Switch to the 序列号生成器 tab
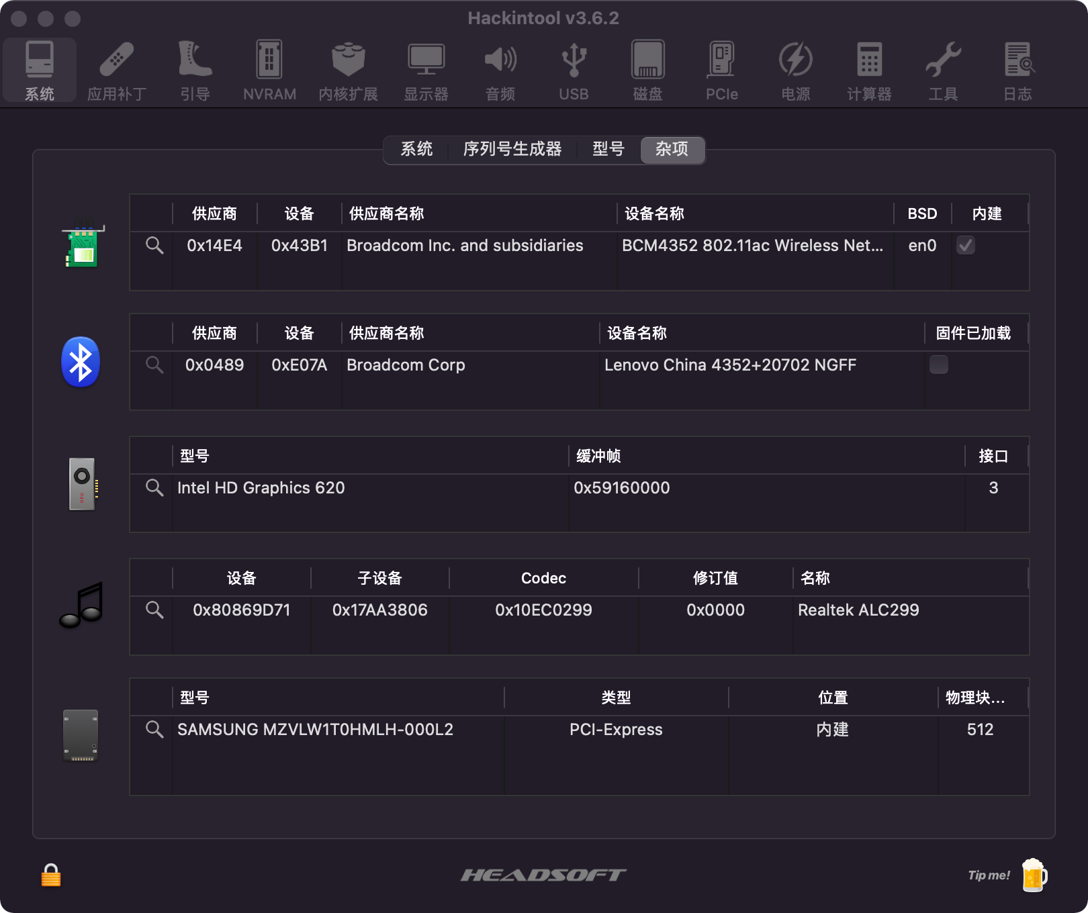The image size is (1088, 913). (512, 149)
